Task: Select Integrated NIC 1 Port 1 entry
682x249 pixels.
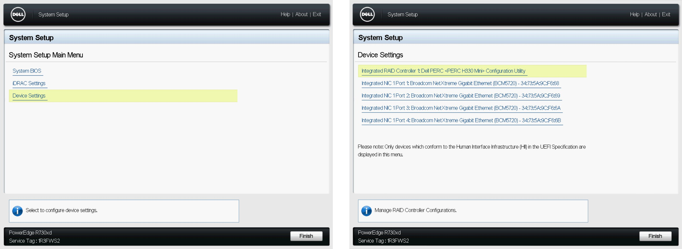Action: point(460,83)
